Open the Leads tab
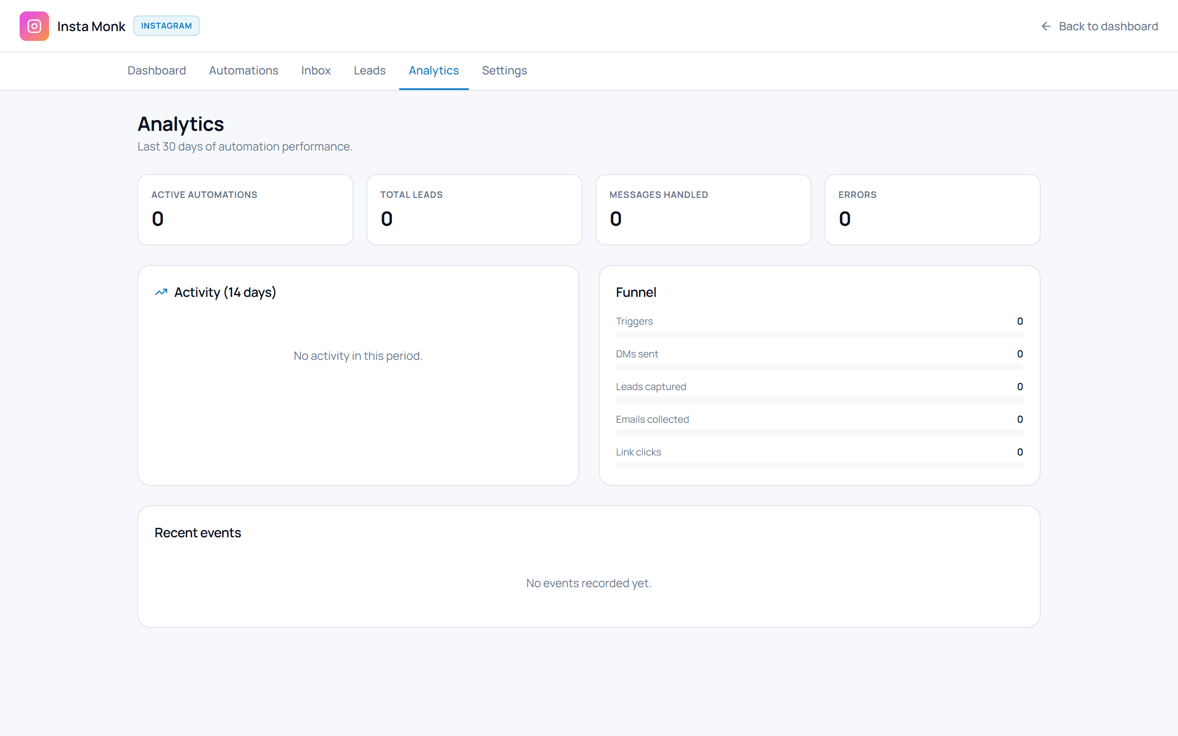The height and width of the screenshot is (736, 1178). point(369,71)
